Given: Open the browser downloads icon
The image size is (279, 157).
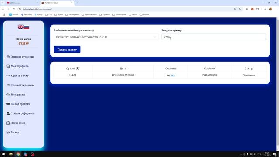Looking at the screenshot, I should [x=265, y=9].
